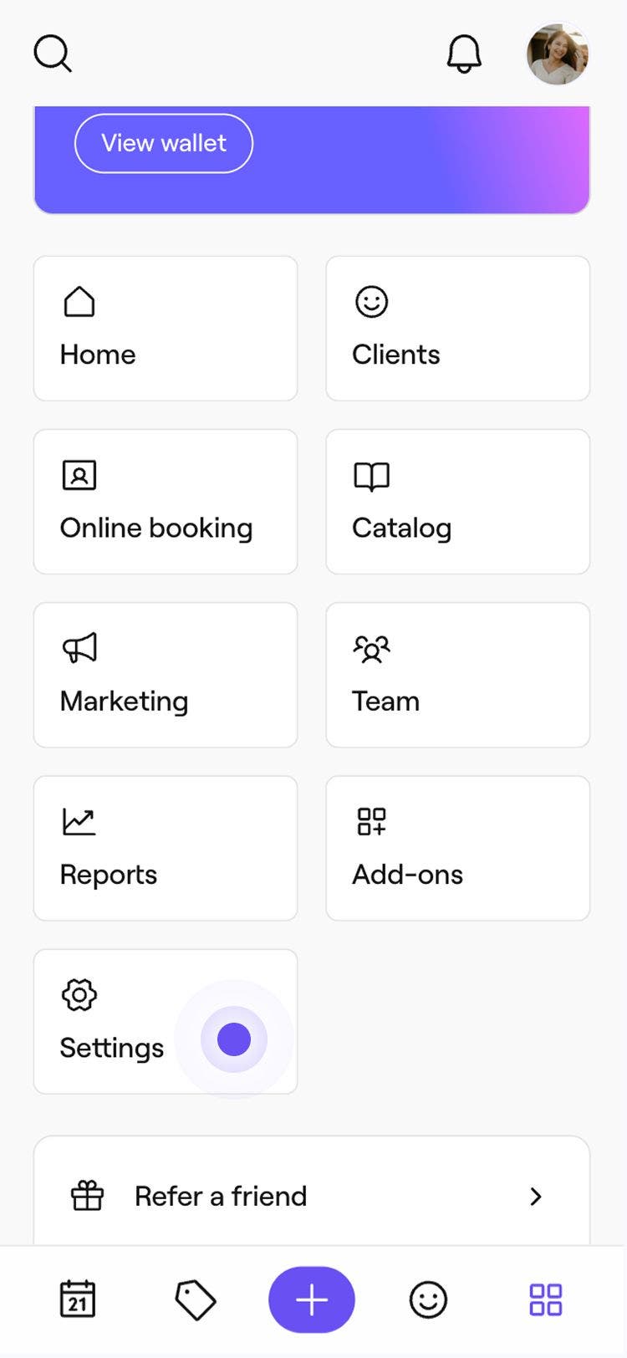
Task: Open the profile avatar photo
Action: [x=558, y=54]
